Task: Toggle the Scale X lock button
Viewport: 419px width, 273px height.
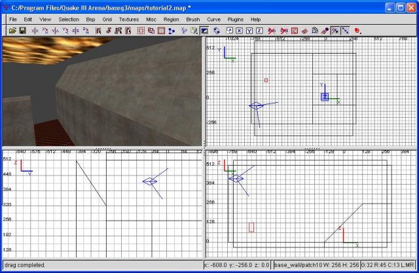Action: pyautogui.click(x=239, y=31)
